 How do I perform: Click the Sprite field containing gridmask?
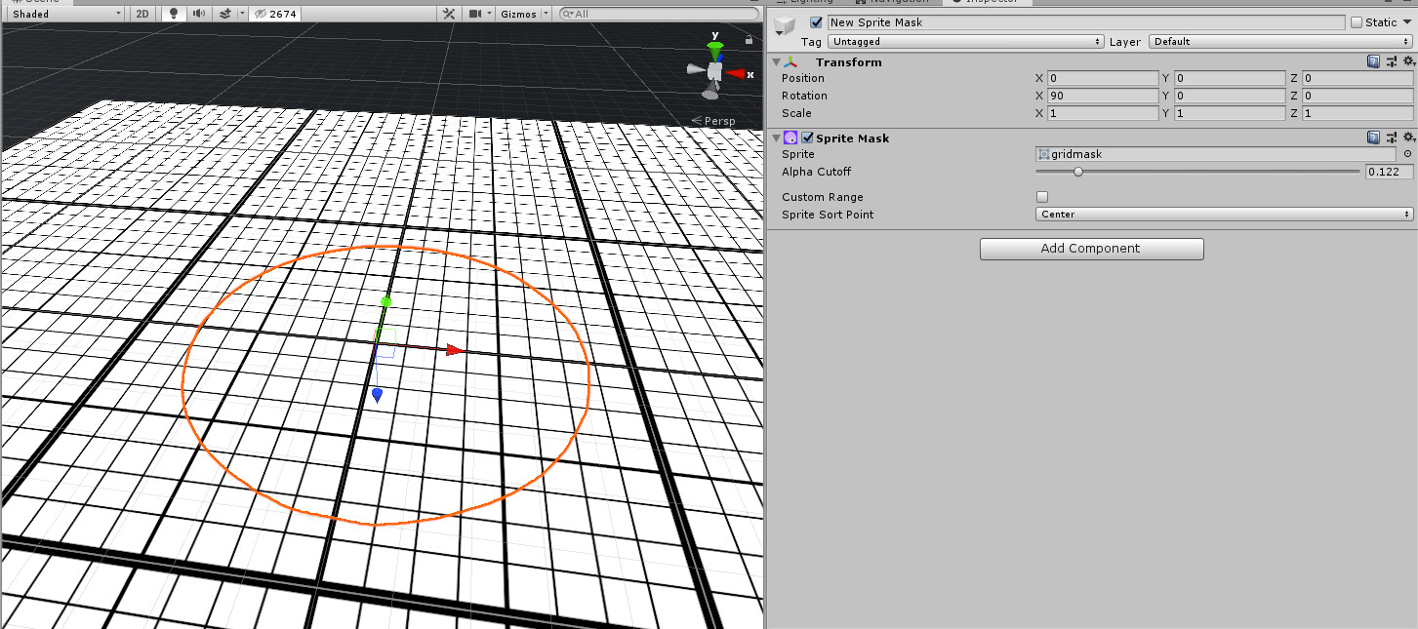click(x=1216, y=154)
